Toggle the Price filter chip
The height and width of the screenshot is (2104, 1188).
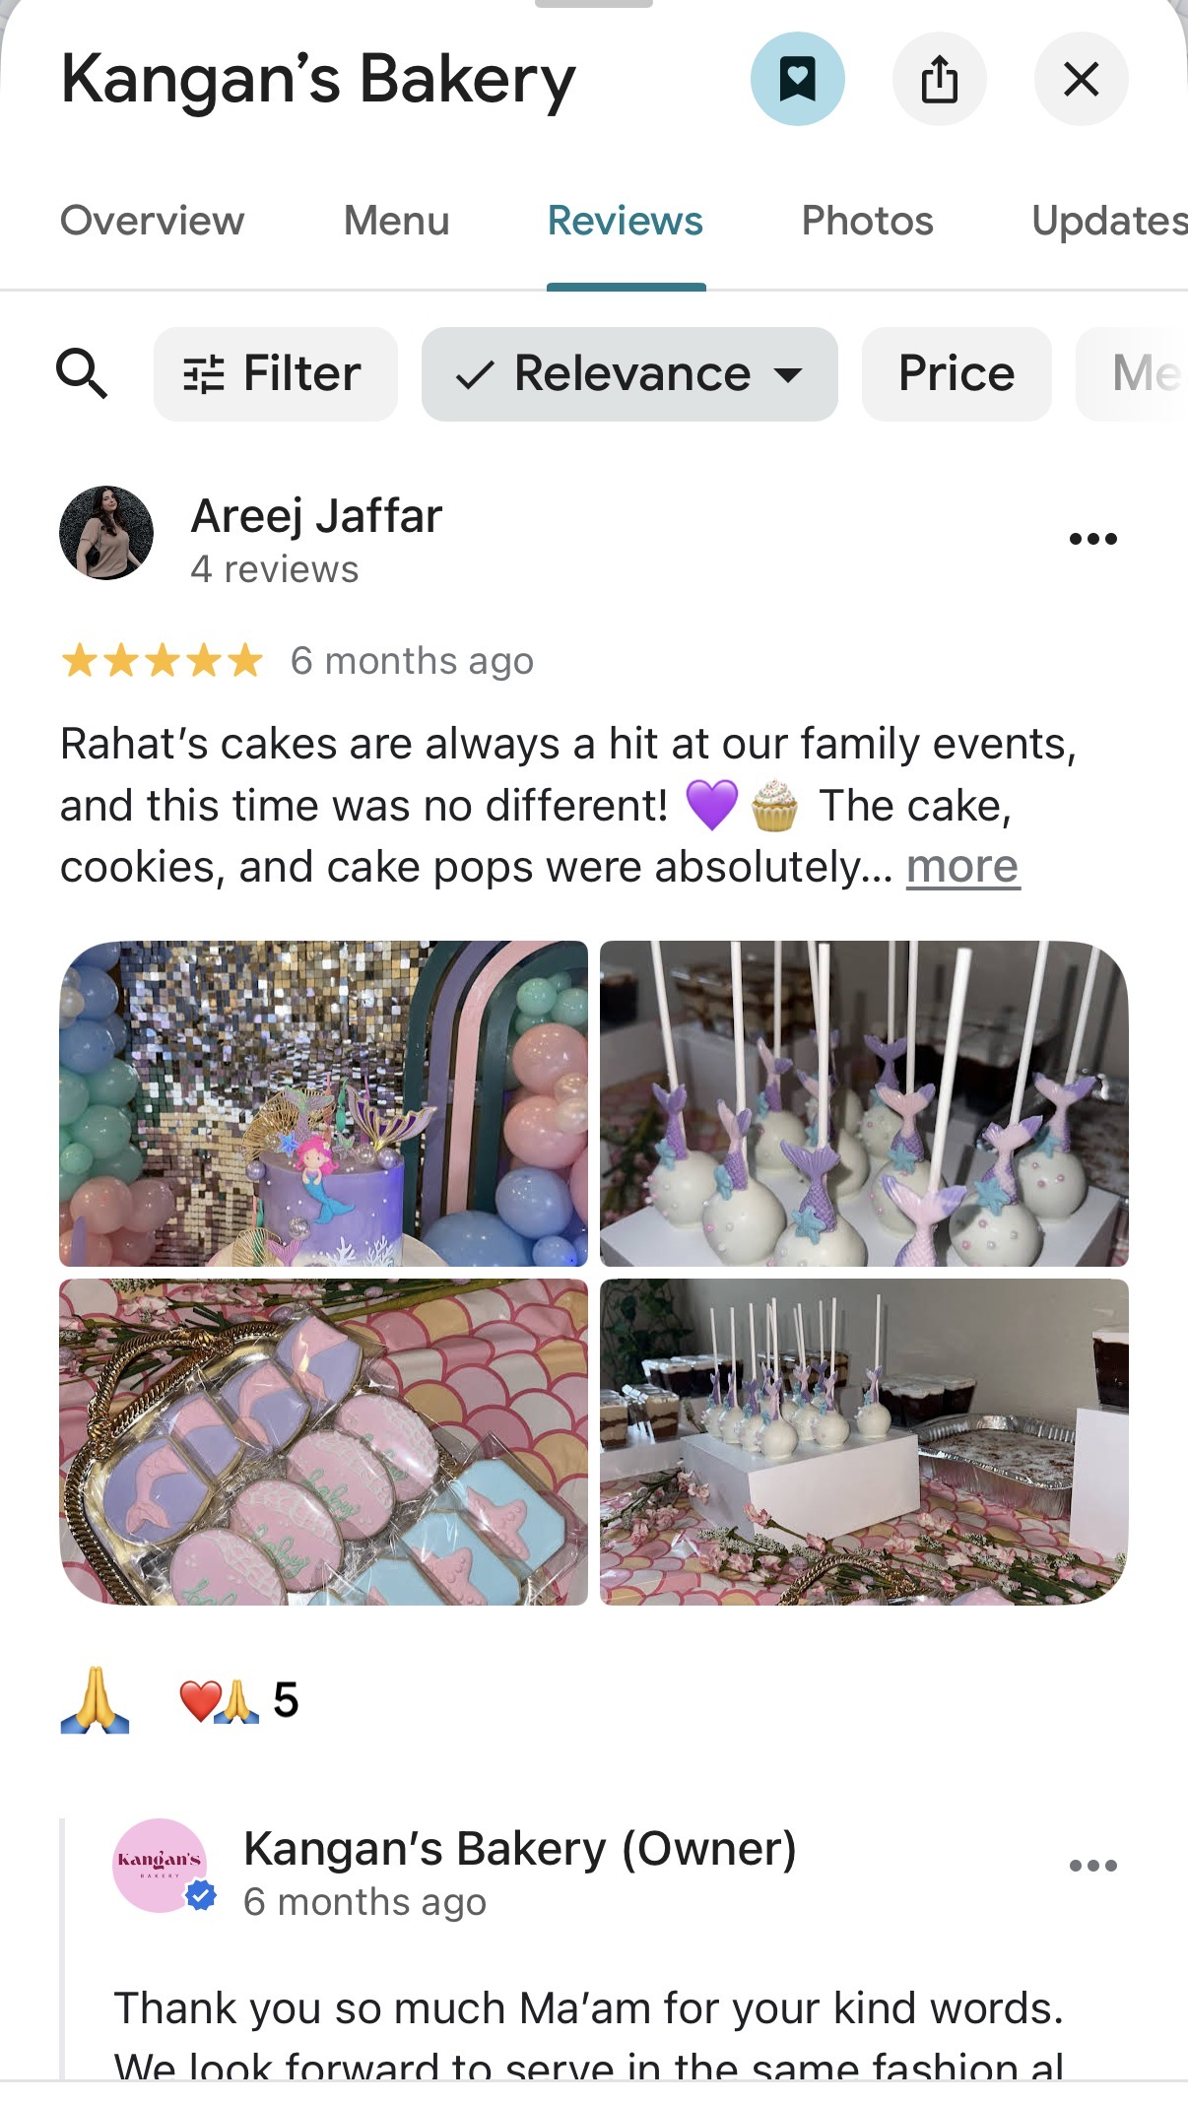click(957, 374)
